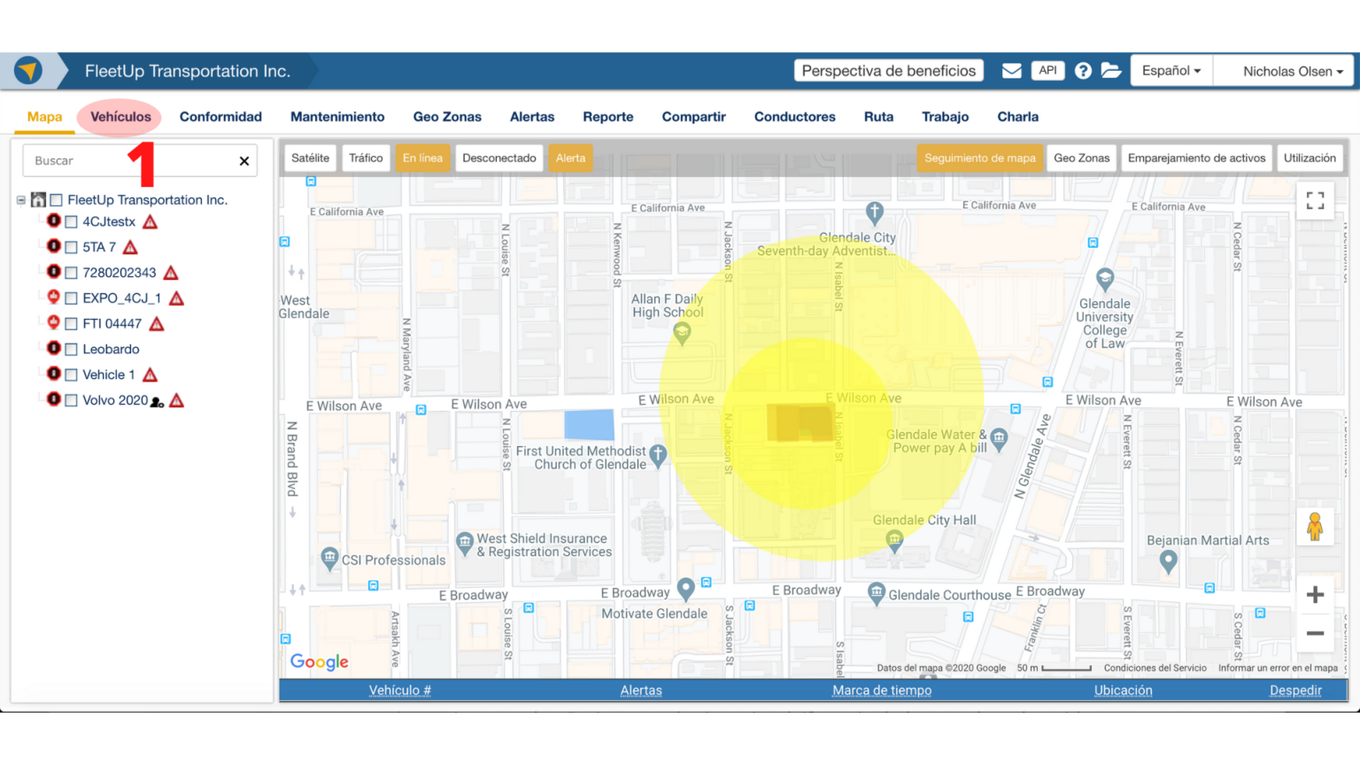Image resolution: width=1360 pixels, height=765 pixels.
Task: Check the 7280202343 vehicle checkbox
Action: (x=71, y=274)
